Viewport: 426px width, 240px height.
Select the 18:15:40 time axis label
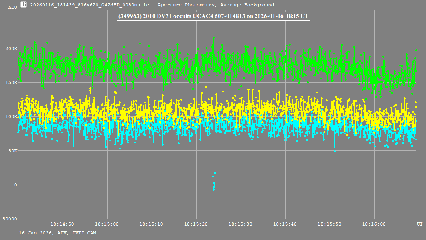click(285, 224)
